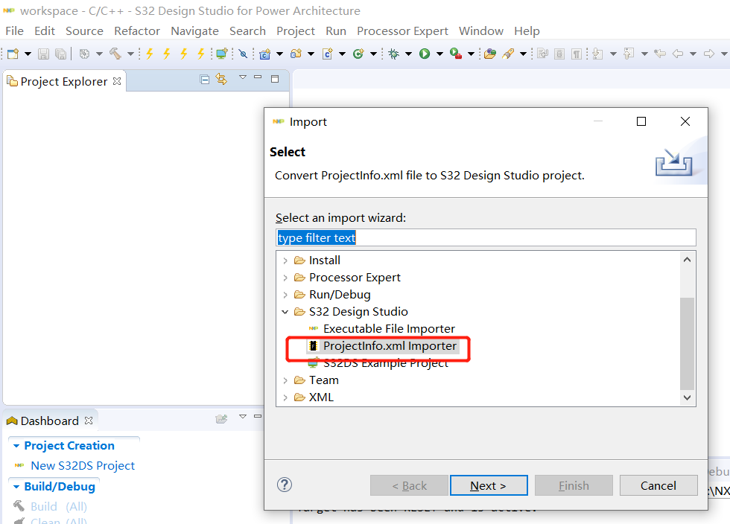
Task: Open the Navigate menu
Action: coord(194,31)
